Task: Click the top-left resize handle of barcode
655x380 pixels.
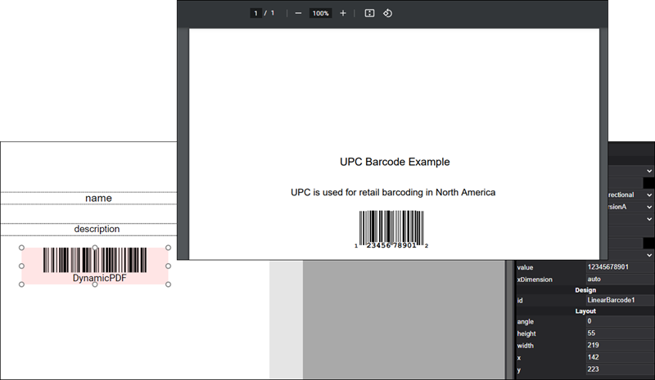Action: [x=22, y=248]
